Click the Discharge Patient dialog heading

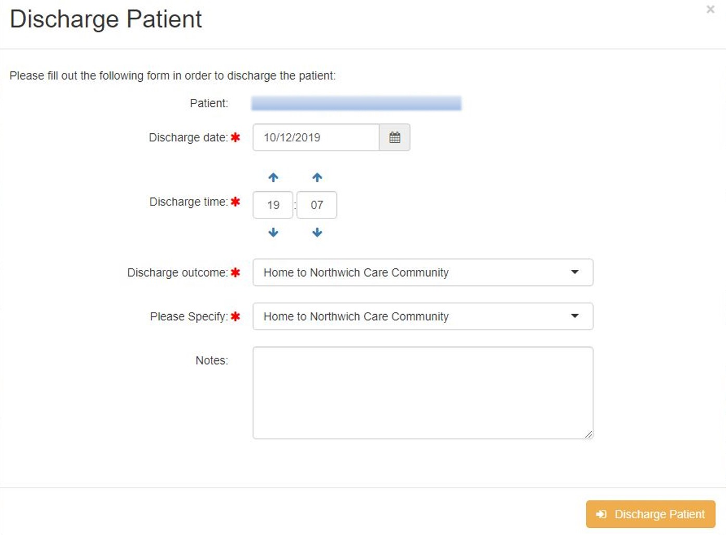point(106,19)
